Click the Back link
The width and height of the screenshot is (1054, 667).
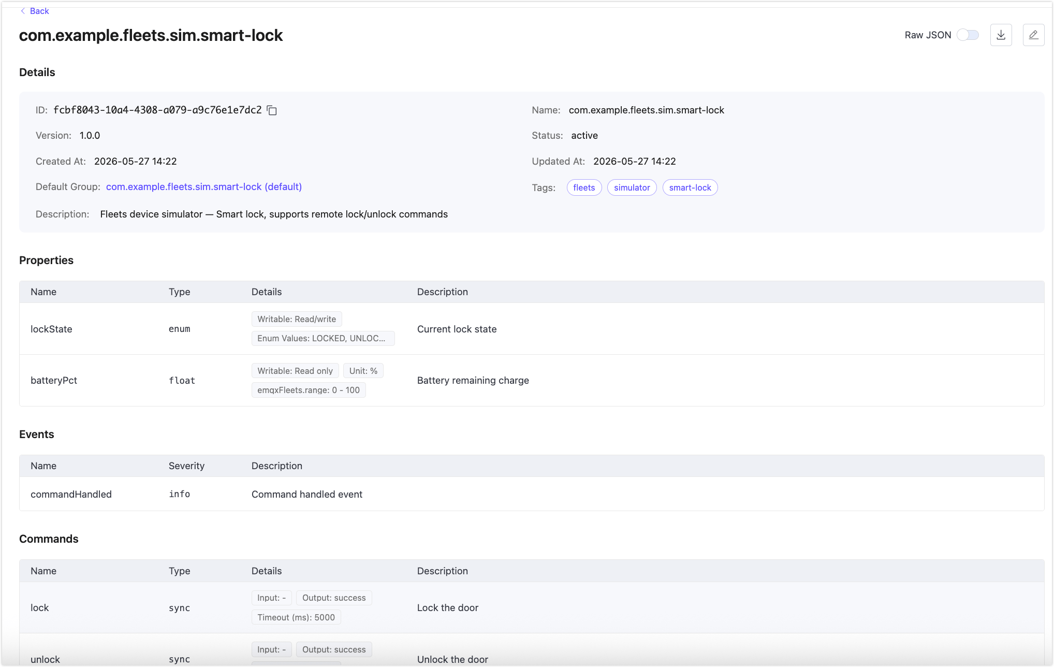(x=39, y=11)
